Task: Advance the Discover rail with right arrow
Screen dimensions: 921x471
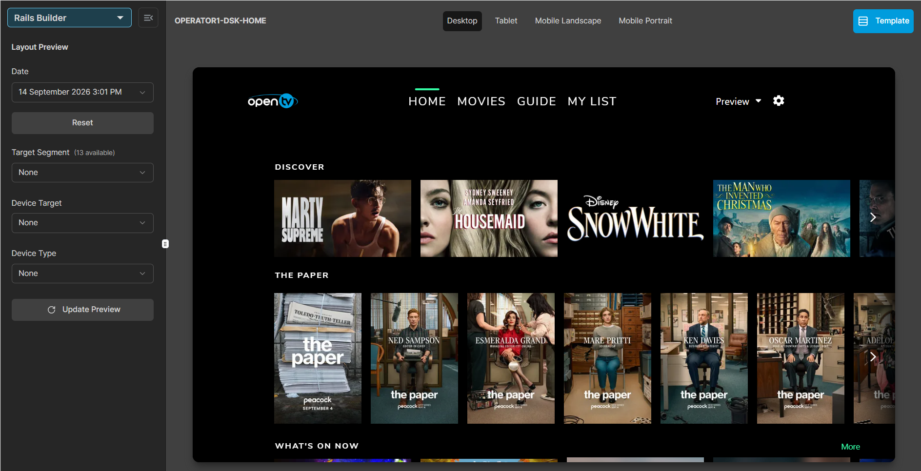Action: click(x=873, y=217)
